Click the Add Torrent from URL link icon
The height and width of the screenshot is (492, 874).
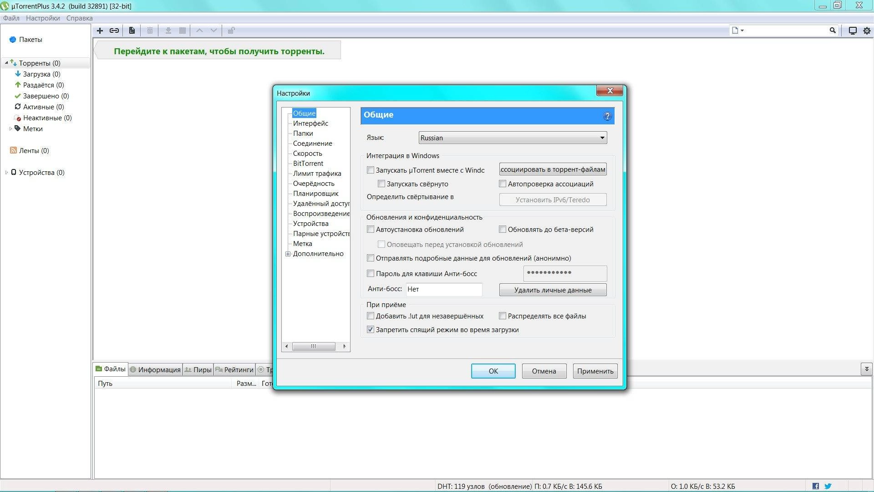click(x=114, y=31)
